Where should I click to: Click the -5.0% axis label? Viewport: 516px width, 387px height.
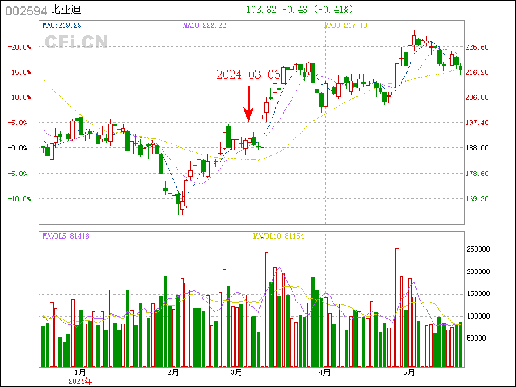point(18,174)
